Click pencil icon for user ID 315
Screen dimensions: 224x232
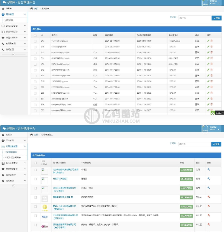tap(208, 52)
